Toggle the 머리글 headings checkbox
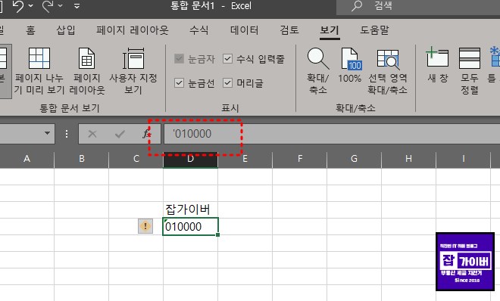 click(227, 83)
